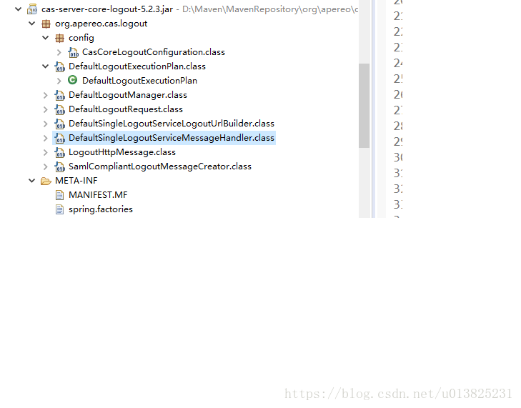Expand the DefaultLogoutExecutionPlan class type
Image resolution: width=521 pixels, height=408 pixels.
(59, 81)
